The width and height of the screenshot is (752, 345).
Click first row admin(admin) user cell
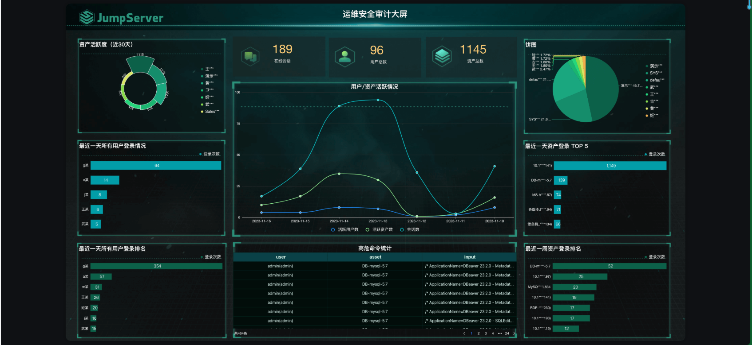click(280, 266)
